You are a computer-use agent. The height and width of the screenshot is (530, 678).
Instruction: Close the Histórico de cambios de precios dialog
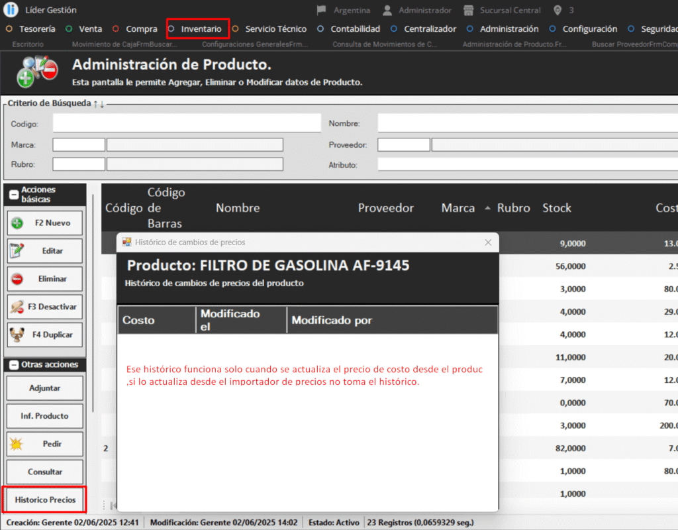[x=488, y=242]
